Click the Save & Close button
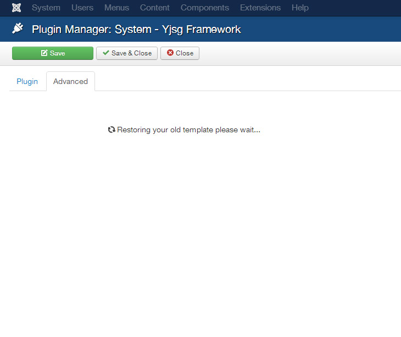This screenshot has width=401, height=337. [x=127, y=53]
